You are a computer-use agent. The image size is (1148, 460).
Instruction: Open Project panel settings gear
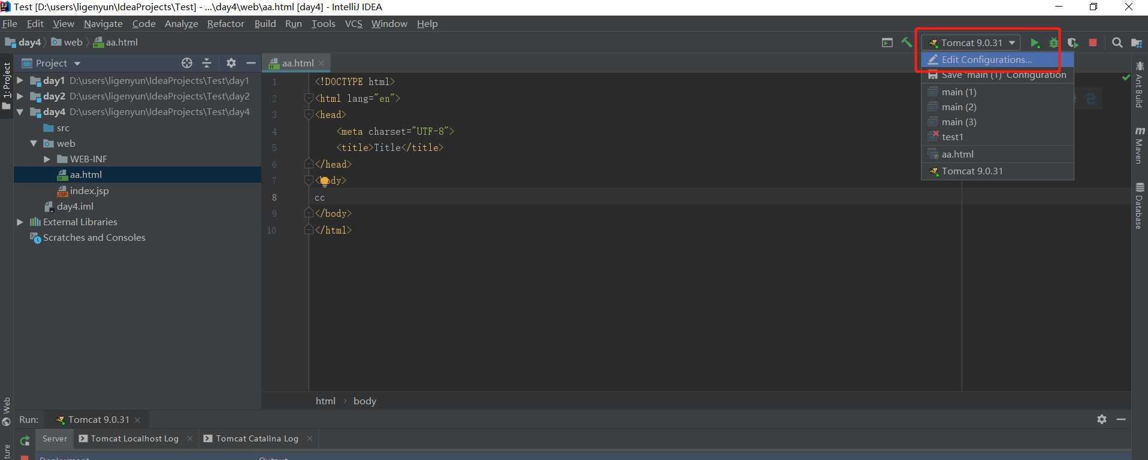(231, 63)
